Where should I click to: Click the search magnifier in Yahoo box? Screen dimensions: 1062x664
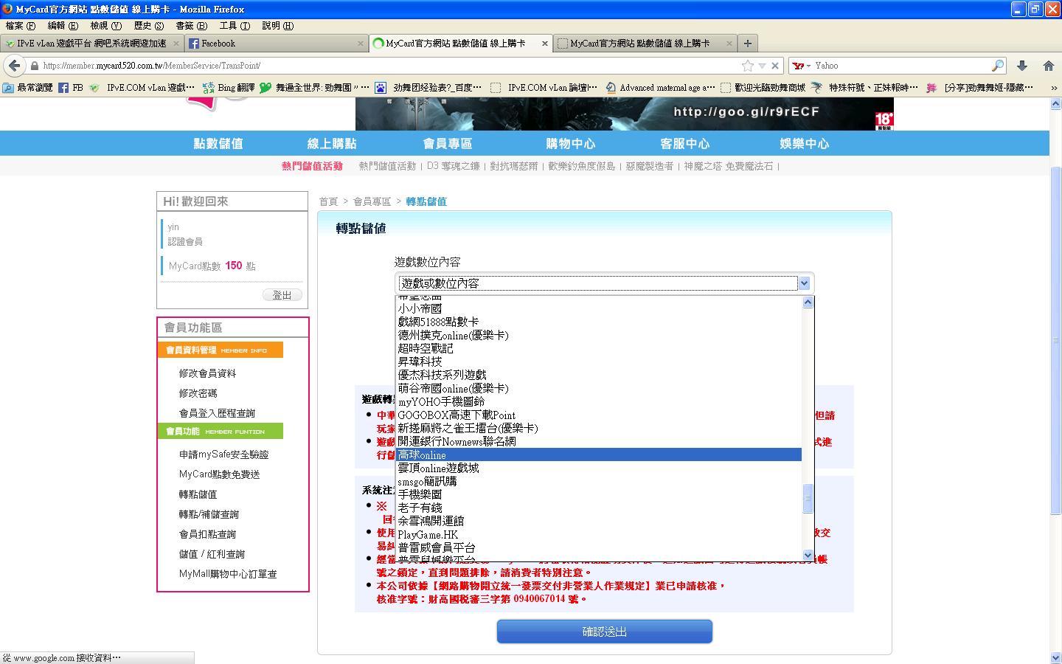pos(998,66)
